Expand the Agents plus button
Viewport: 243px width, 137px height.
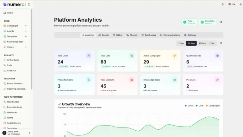point(26,31)
